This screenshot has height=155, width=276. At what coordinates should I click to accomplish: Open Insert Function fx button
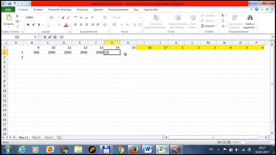click(55, 37)
